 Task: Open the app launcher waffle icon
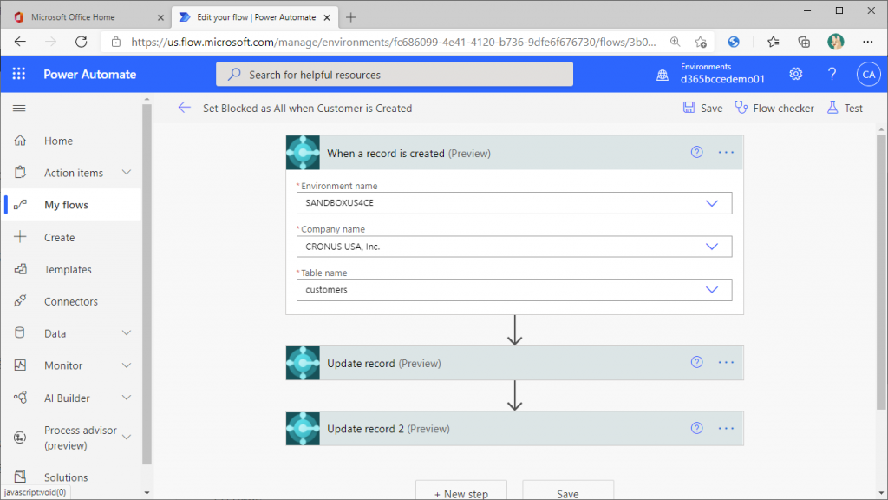tap(19, 74)
